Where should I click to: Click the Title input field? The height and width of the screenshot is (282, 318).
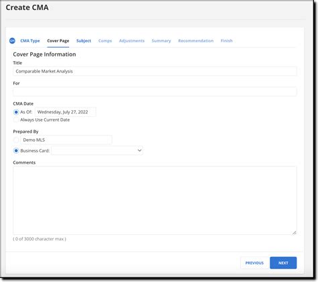(155, 71)
